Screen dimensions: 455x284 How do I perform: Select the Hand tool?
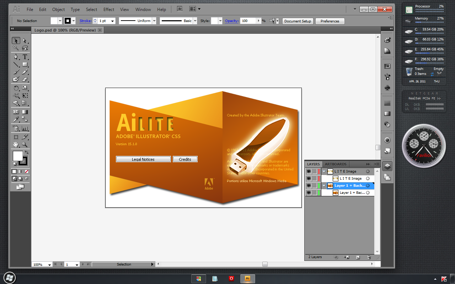pyautogui.click(x=16, y=144)
